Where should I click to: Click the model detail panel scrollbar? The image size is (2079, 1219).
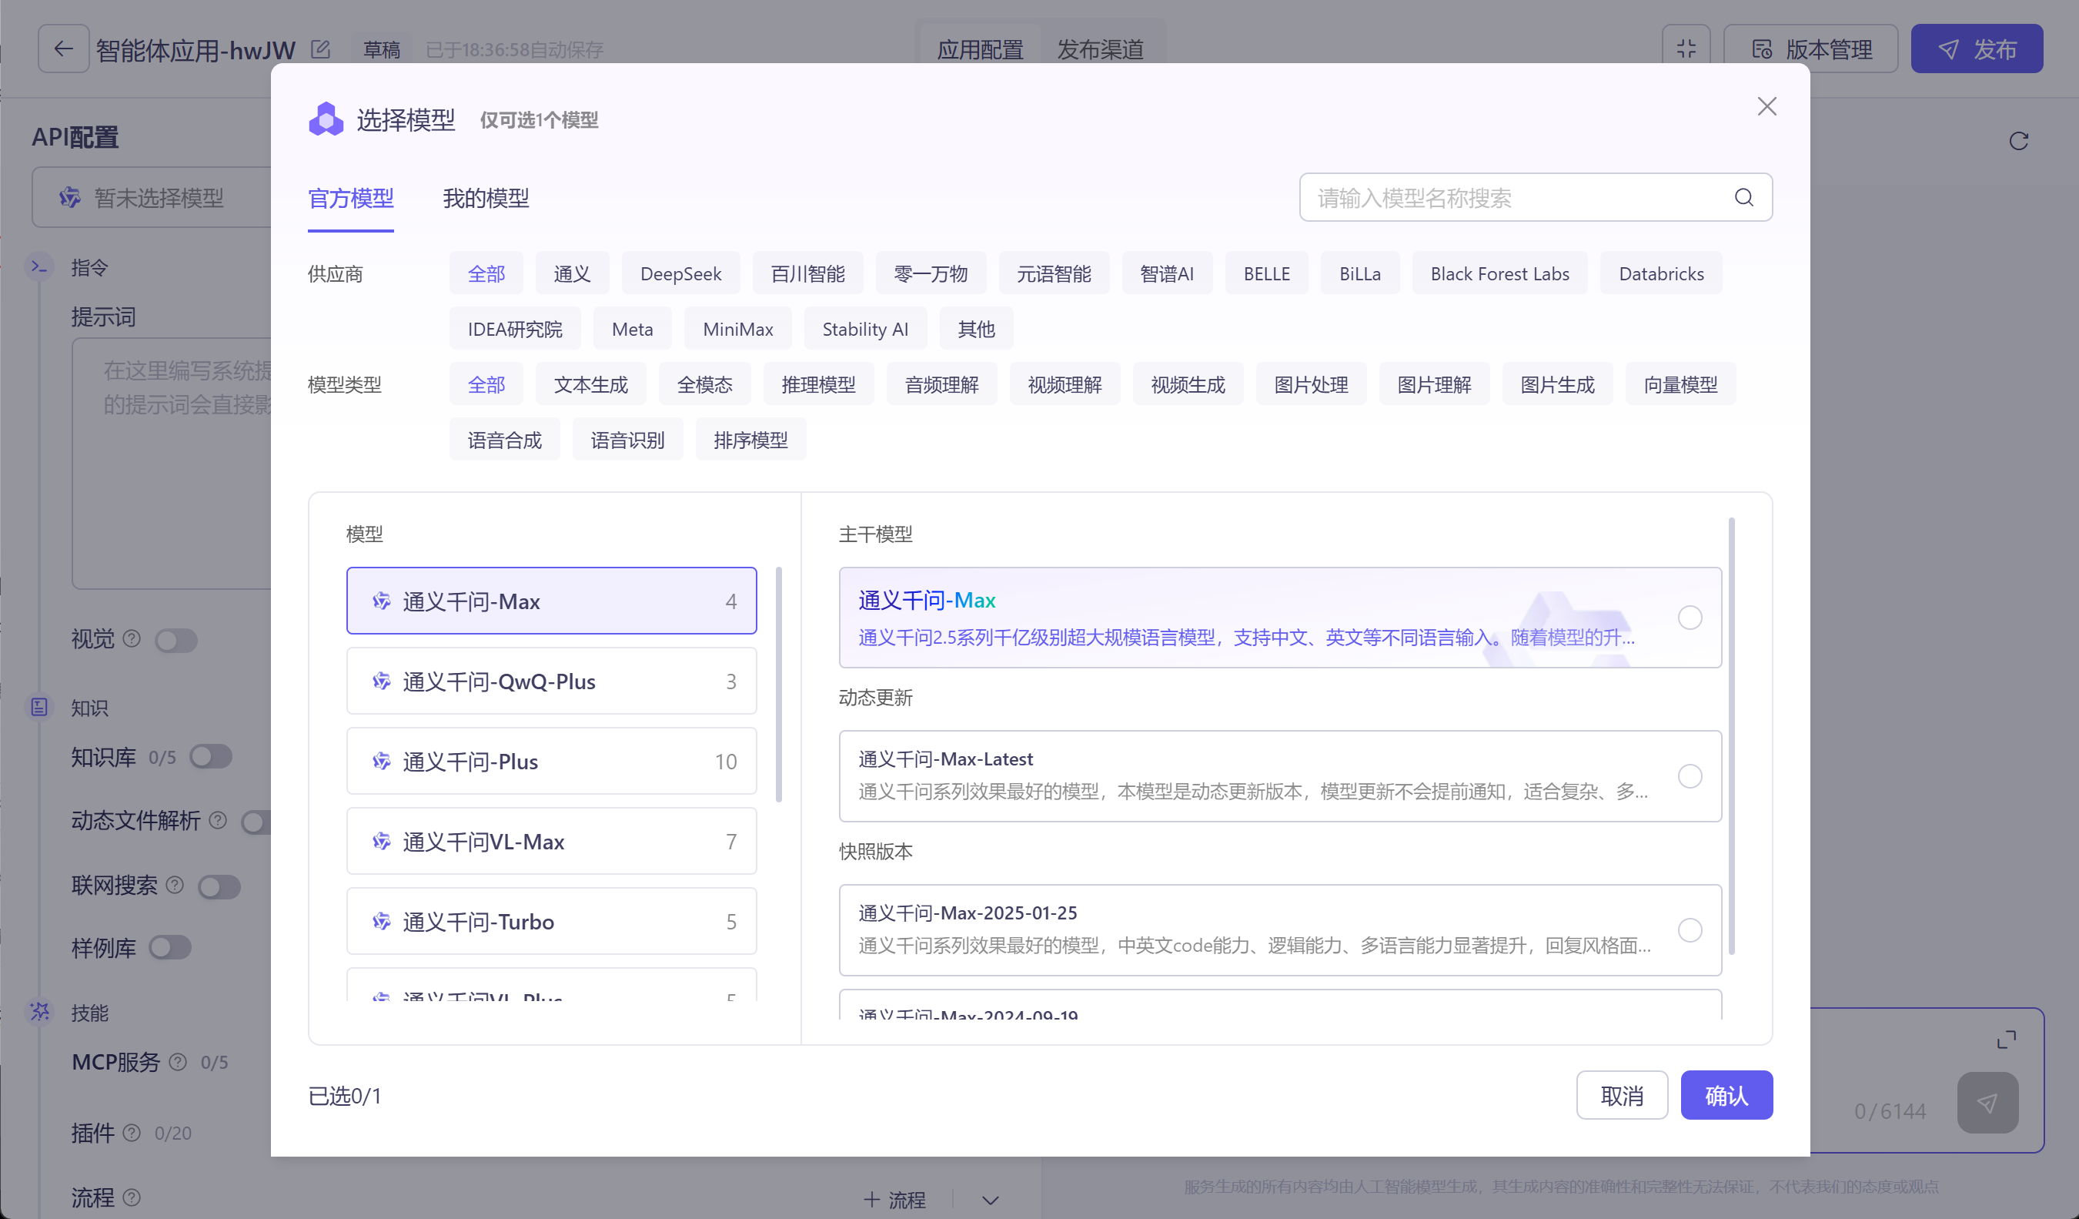tap(1730, 735)
